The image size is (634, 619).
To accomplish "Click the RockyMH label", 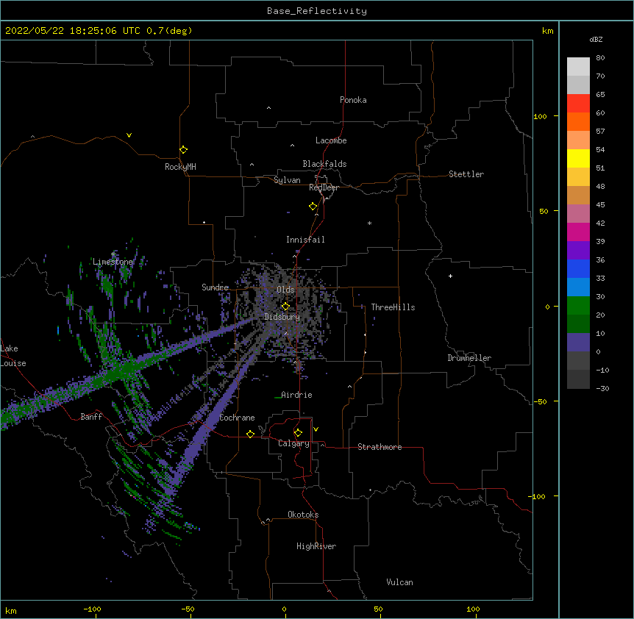I will (x=180, y=167).
